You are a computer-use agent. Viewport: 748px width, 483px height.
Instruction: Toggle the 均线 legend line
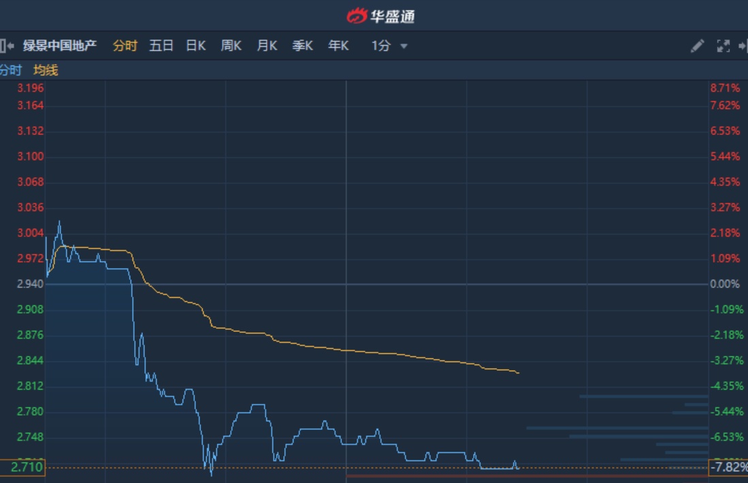tap(46, 71)
